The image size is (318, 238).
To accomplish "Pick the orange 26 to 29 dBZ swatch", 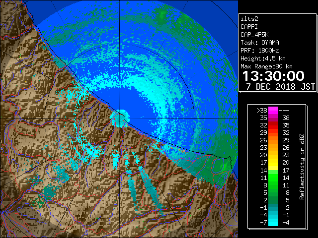I will [273, 140].
